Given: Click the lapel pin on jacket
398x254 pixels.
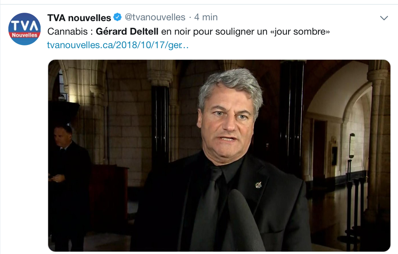Looking at the screenshot, I should 258,185.
